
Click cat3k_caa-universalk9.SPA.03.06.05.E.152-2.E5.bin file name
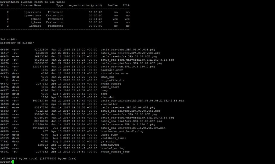pyautogui.click(x=142, y=101)
